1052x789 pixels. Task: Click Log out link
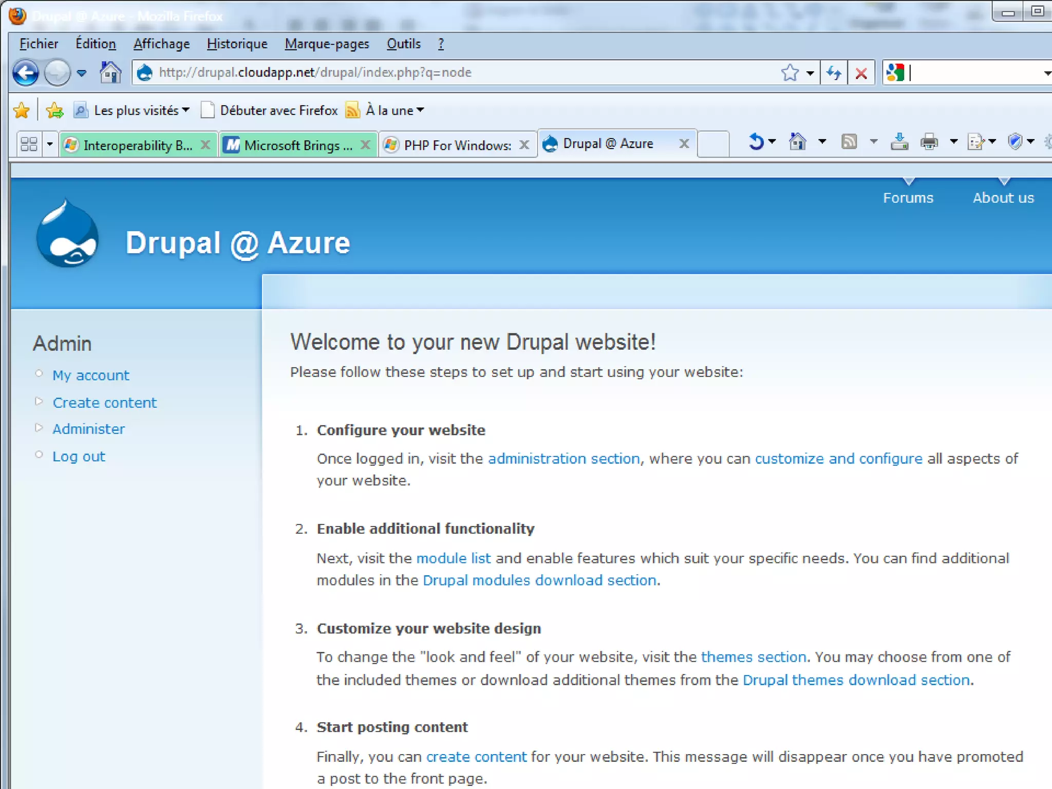[79, 456]
